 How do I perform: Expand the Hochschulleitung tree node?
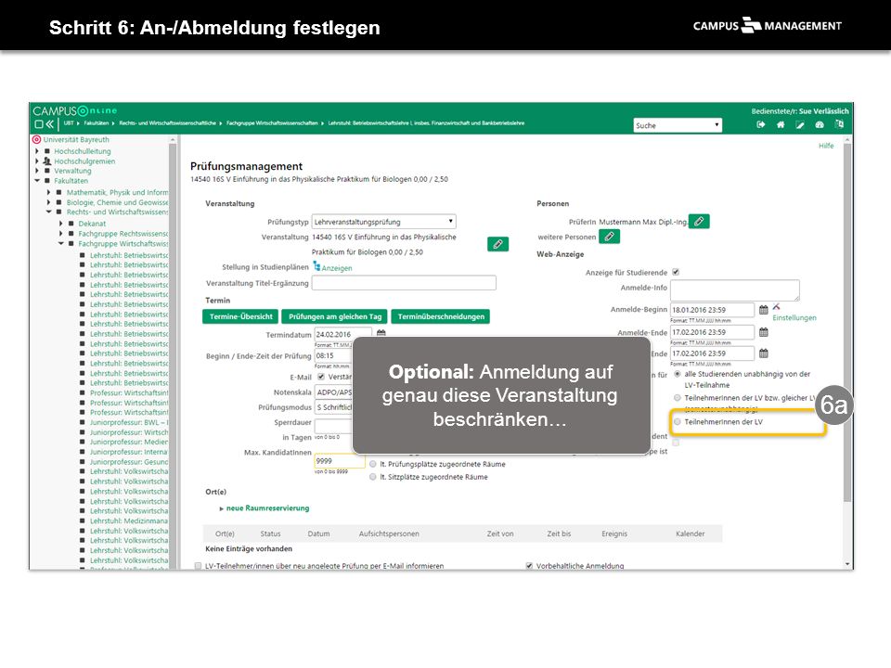[x=37, y=151]
